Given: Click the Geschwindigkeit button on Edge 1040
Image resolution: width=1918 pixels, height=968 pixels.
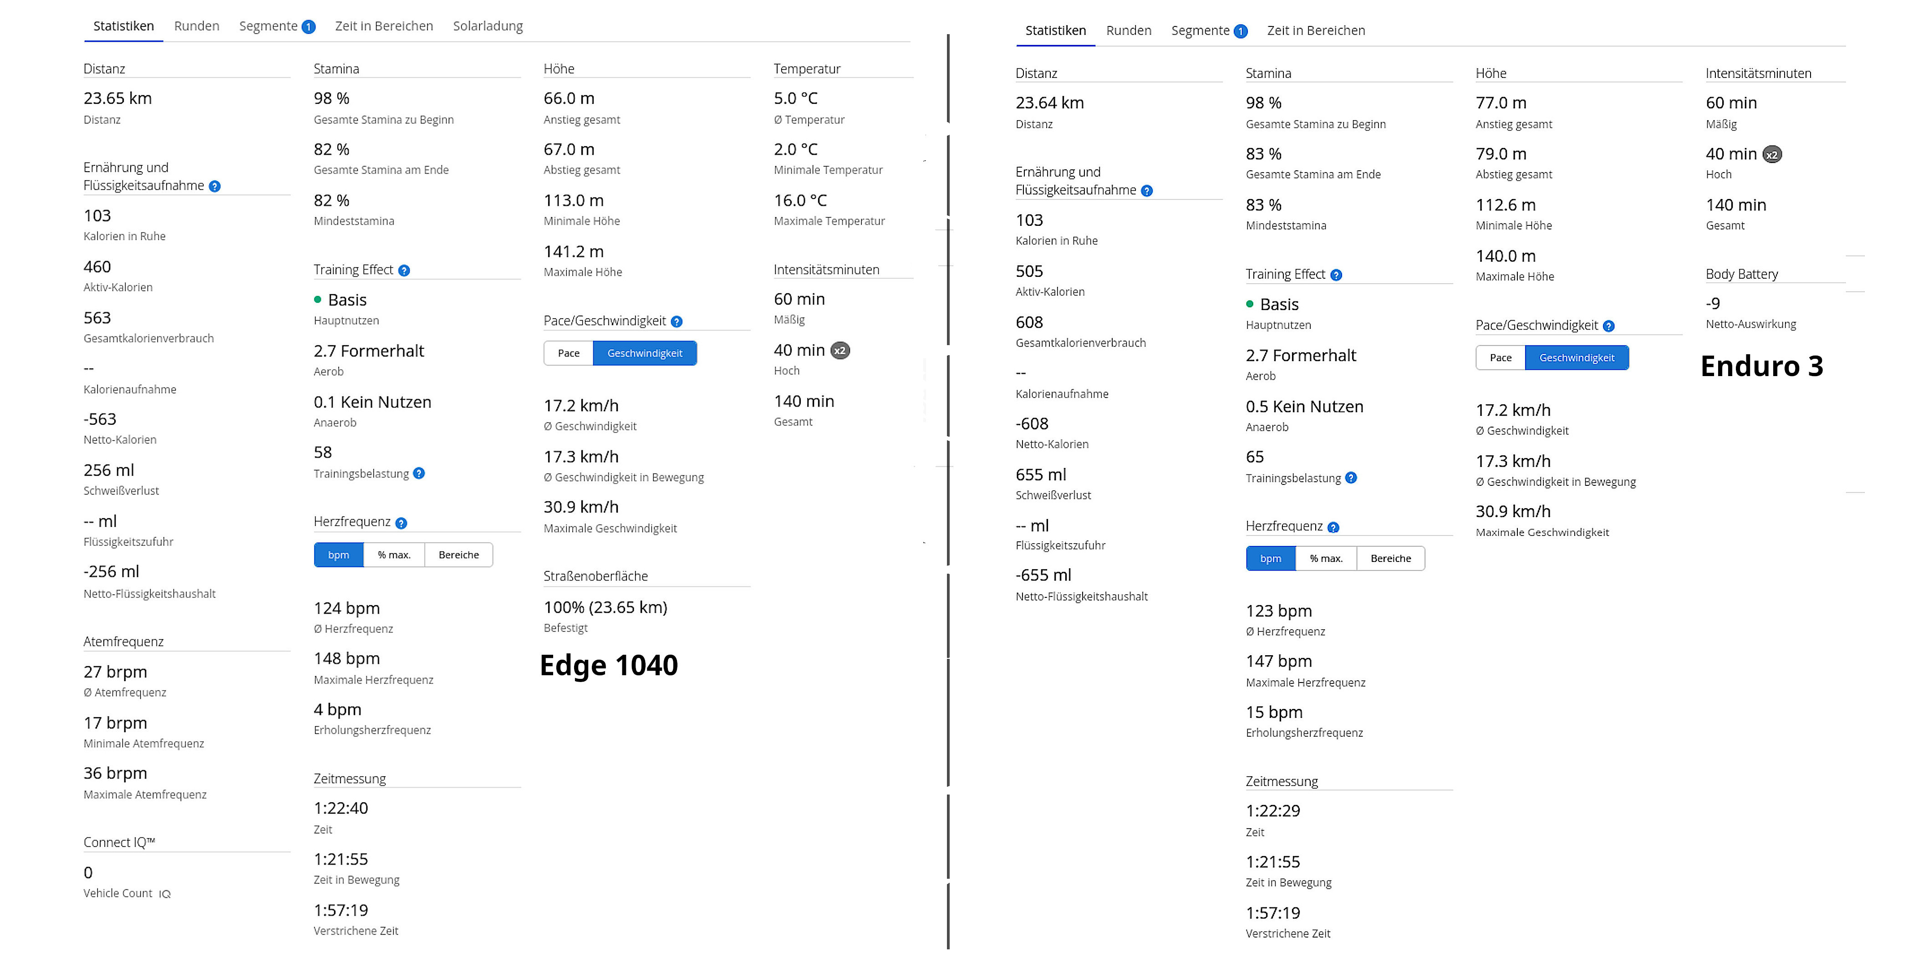Looking at the screenshot, I should pyautogui.click(x=645, y=354).
